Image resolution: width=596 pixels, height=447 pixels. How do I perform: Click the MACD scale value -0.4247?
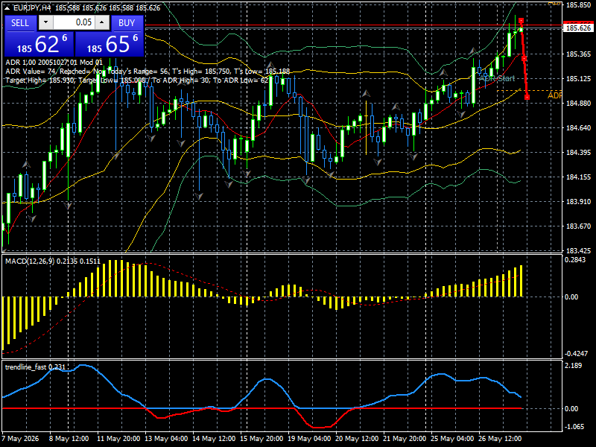pyautogui.click(x=576, y=353)
